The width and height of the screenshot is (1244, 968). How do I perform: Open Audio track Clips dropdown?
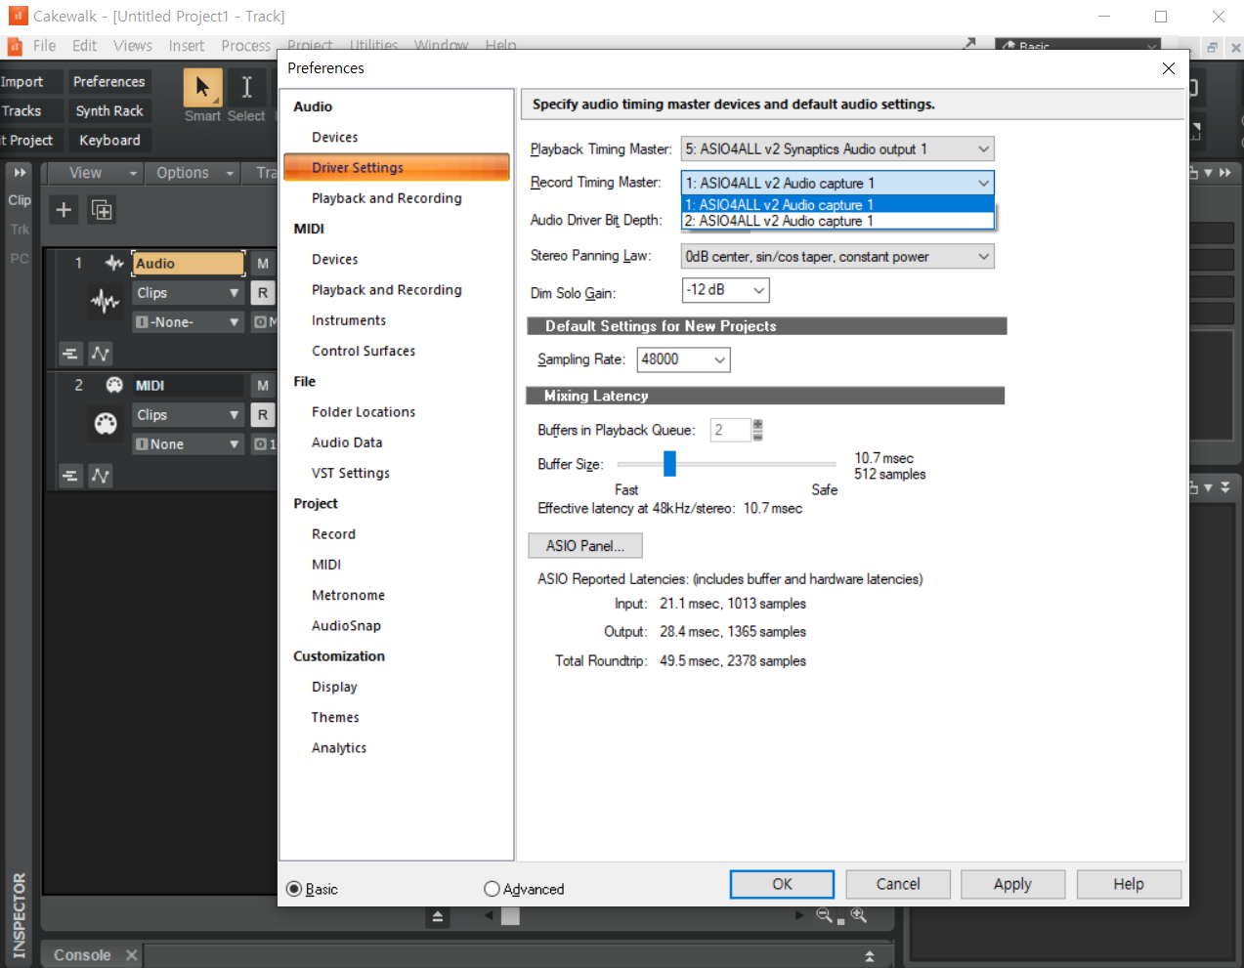pyautogui.click(x=188, y=293)
